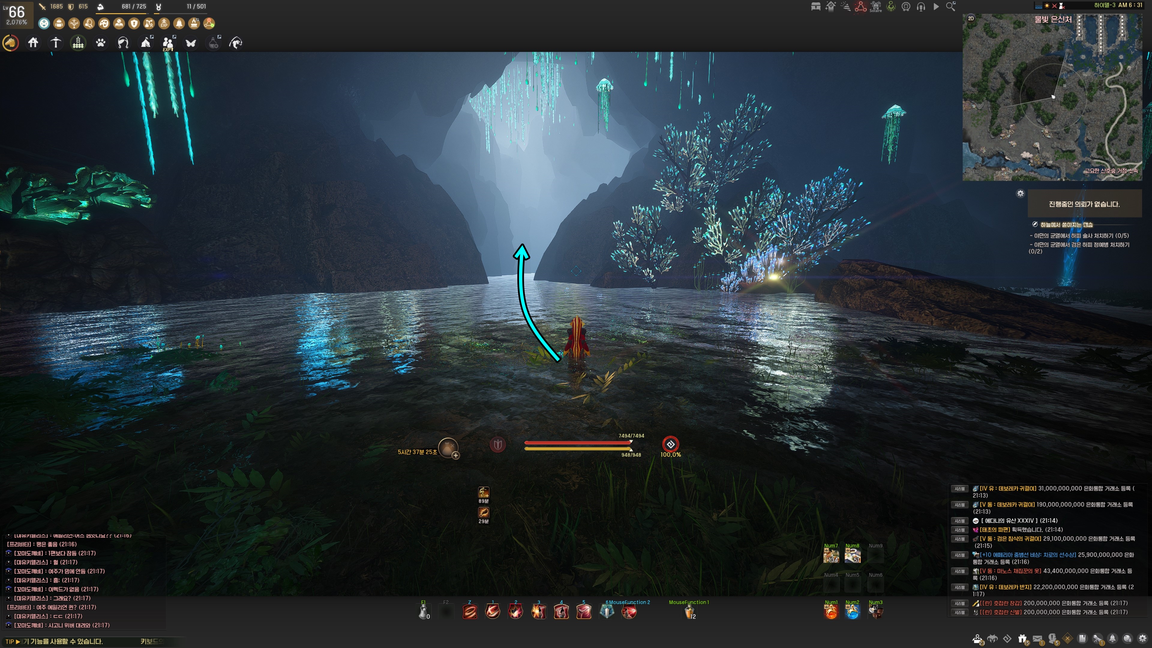Click the minimap area
1152x648 pixels.
click(1052, 97)
